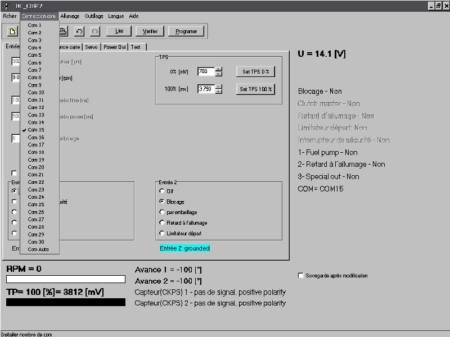Choose Com Auto from the connection menu
Viewport: 450px width, 337px height.
point(38,249)
